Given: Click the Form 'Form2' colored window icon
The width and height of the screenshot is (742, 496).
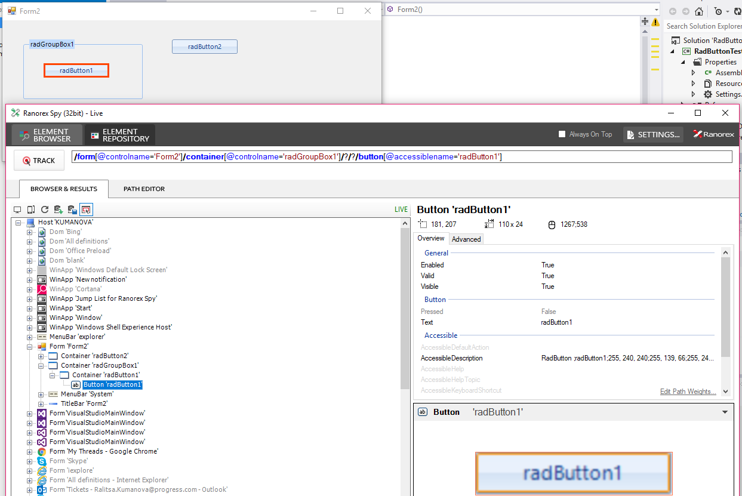Looking at the screenshot, I should [x=42, y=346].
